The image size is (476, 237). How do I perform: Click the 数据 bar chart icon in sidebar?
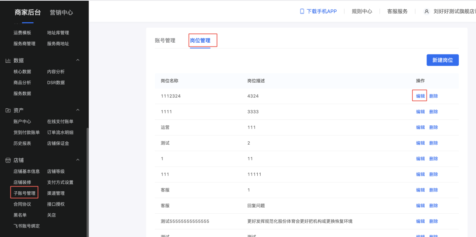point(8,60)
